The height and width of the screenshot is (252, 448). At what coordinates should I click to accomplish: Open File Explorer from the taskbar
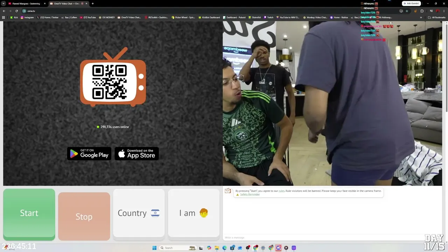click(x=217, y=248)
